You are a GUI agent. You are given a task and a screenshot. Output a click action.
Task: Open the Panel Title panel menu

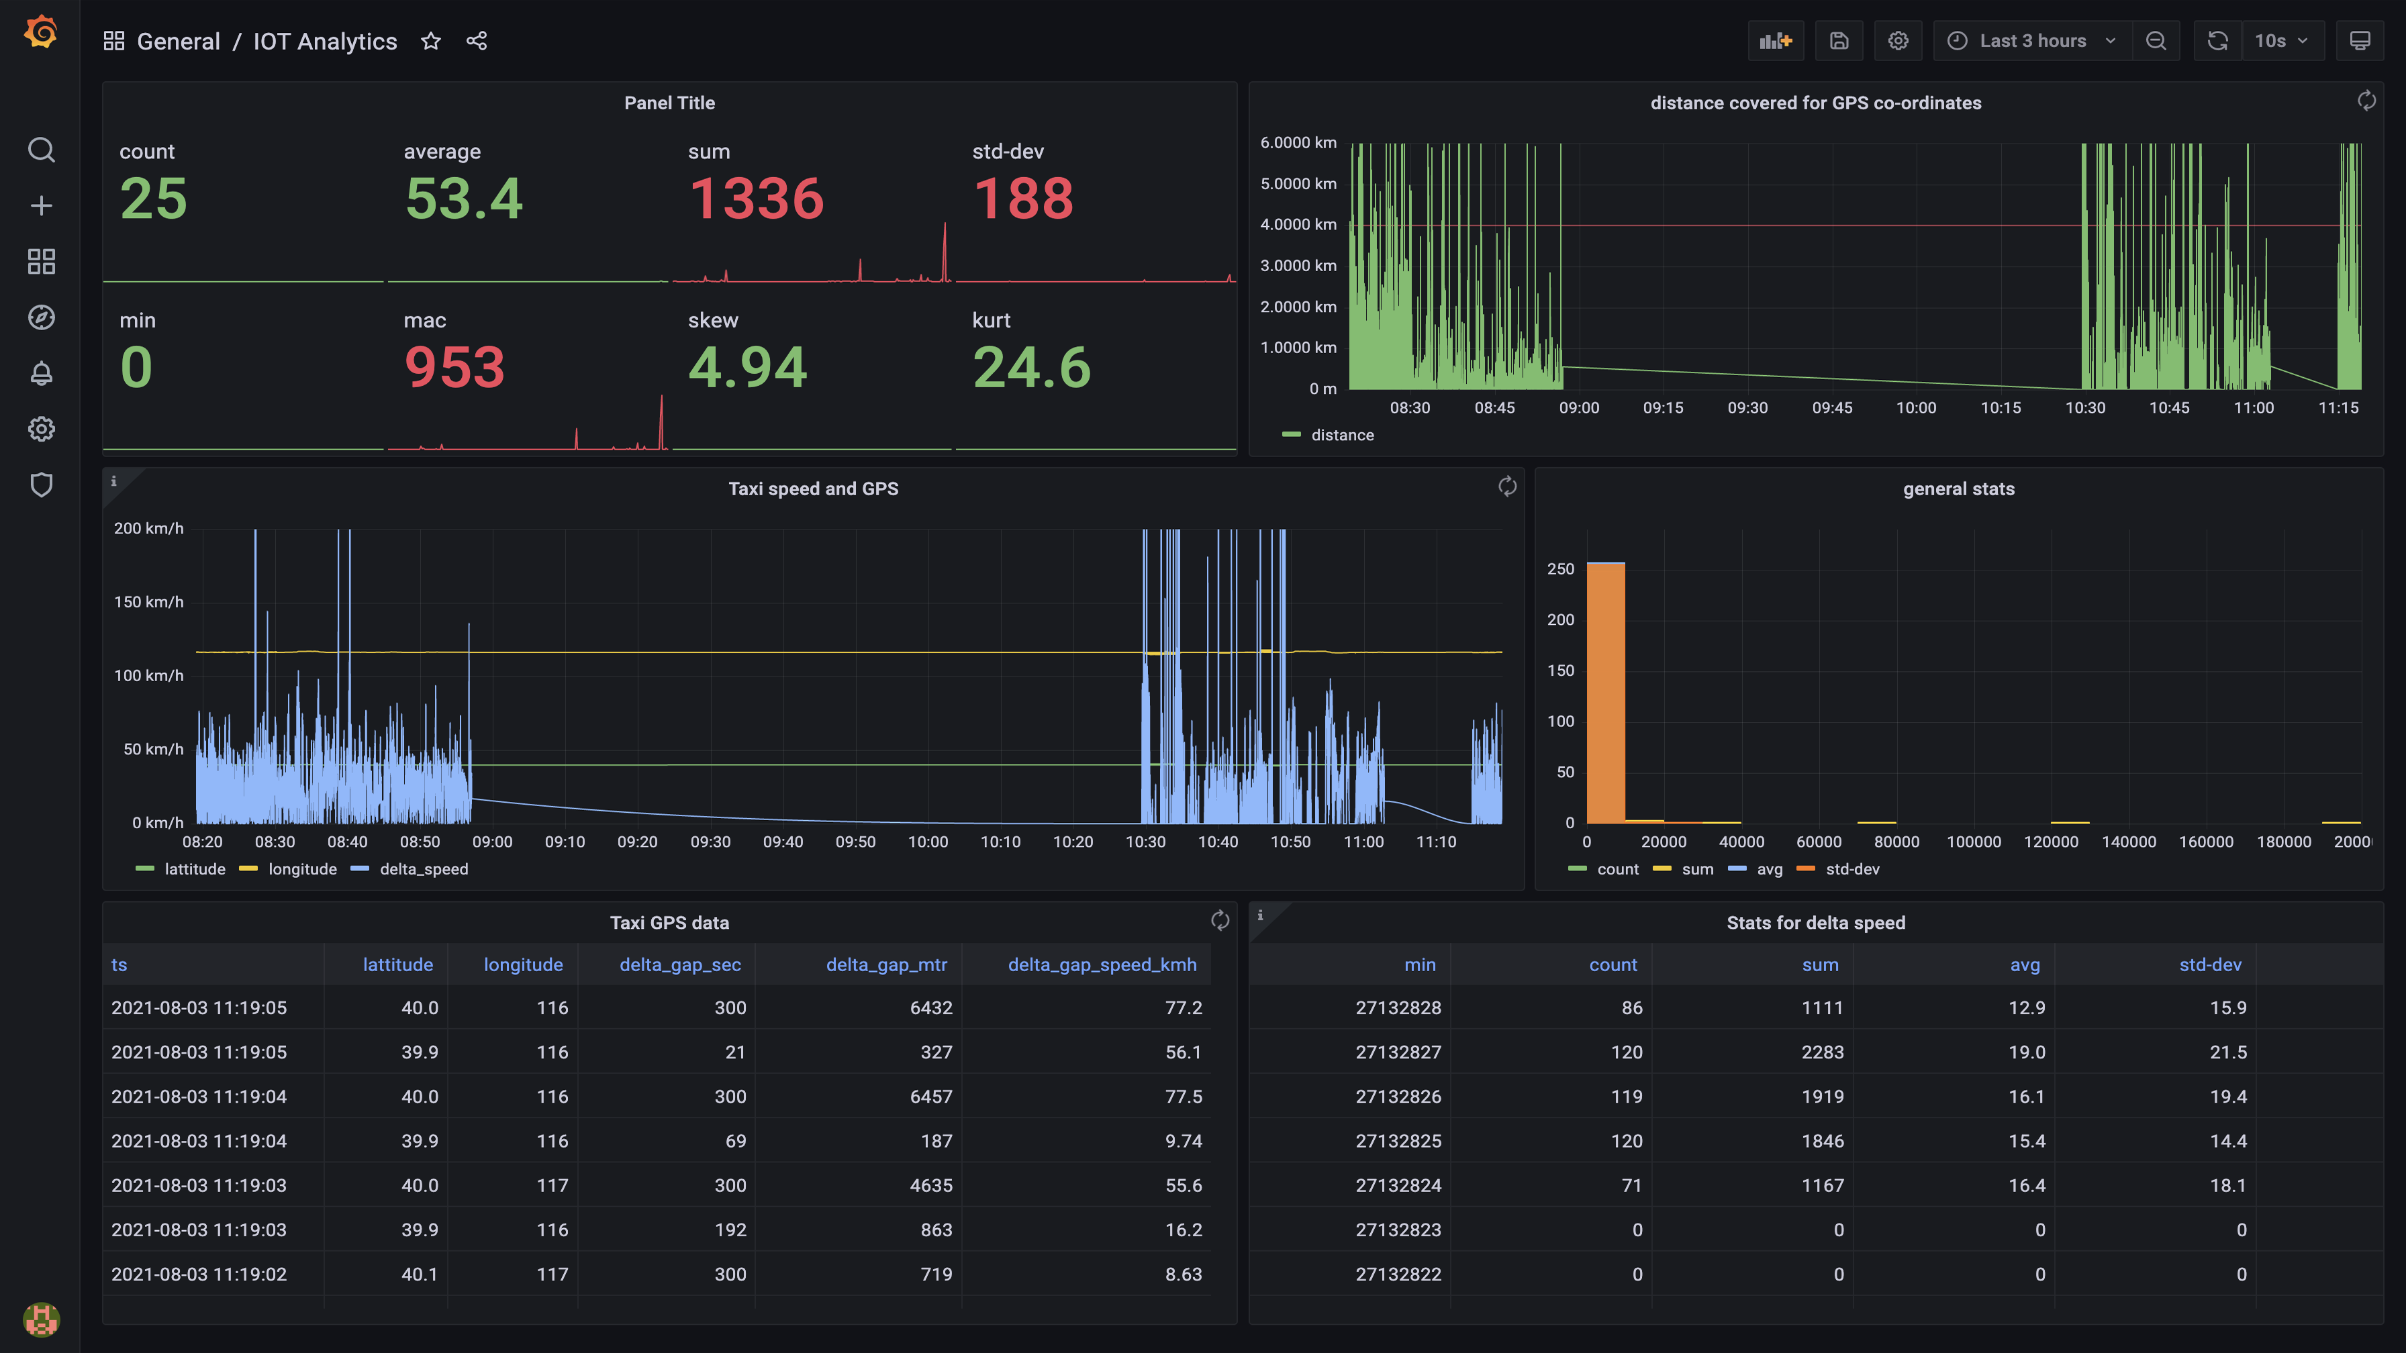tap(669, 103)
